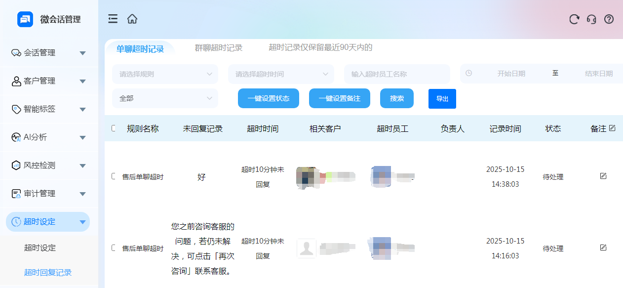The width and height of the screenshot is (623, 288).
Task: Click the 导出 export button
Action: coord(442,99)
